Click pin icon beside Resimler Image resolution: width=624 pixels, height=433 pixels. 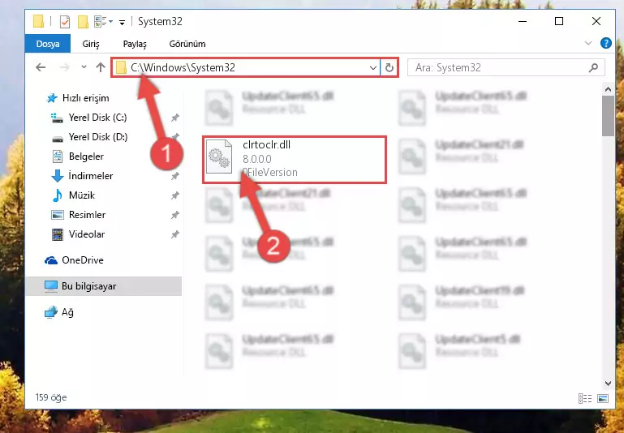coord(175,215)
